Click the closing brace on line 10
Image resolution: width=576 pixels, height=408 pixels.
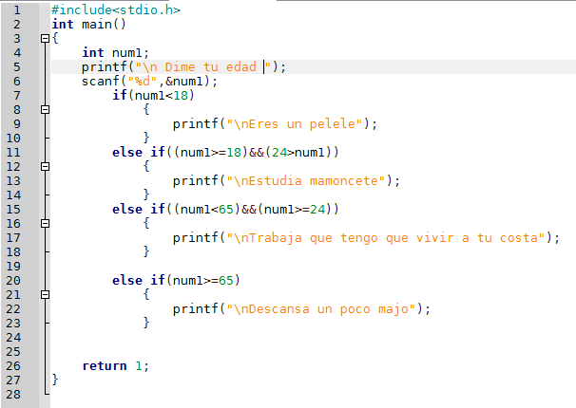pyautogui.click(x=146, y=138)
